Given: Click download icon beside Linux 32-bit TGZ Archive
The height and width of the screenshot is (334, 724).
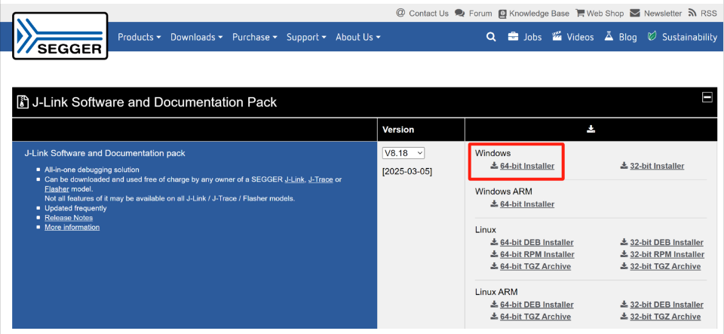Looking at the screenshot, I should pos(624,266).
